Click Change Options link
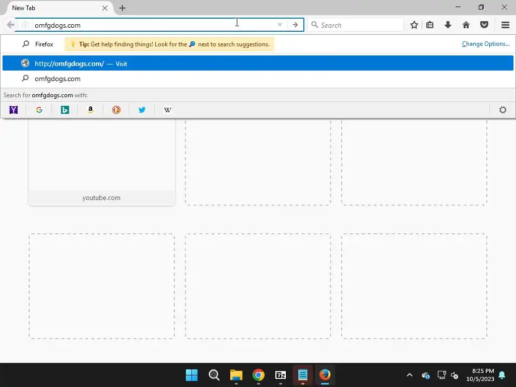 pos(486,44)
